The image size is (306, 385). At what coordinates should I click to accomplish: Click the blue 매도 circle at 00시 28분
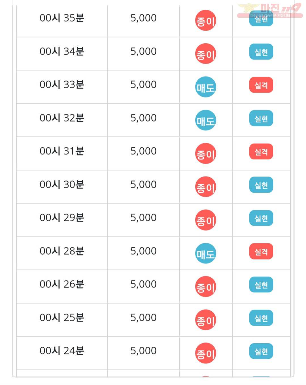[x=206, y=253]
